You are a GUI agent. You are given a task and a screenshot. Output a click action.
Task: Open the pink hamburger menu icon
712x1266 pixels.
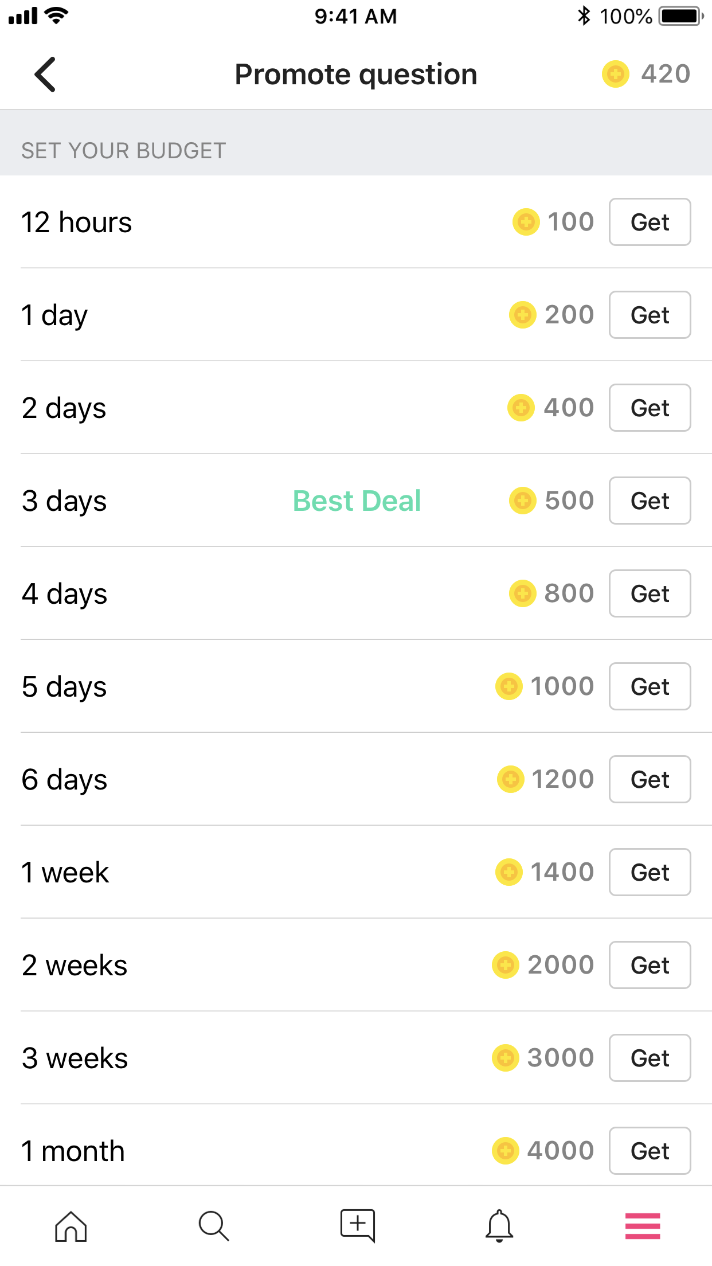click(642, 1226)
